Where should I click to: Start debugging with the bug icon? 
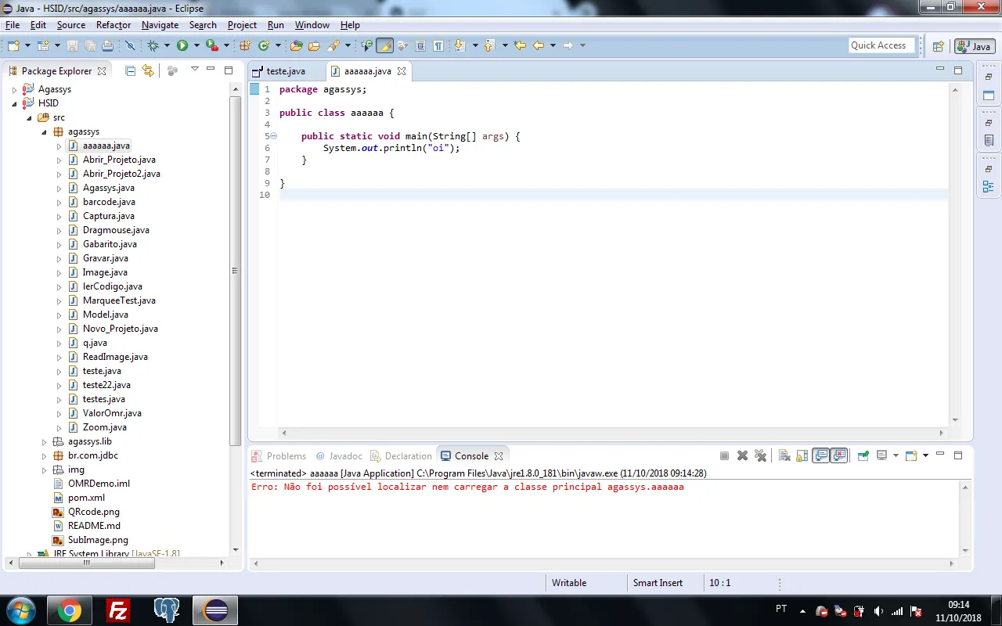click(153, 46)
